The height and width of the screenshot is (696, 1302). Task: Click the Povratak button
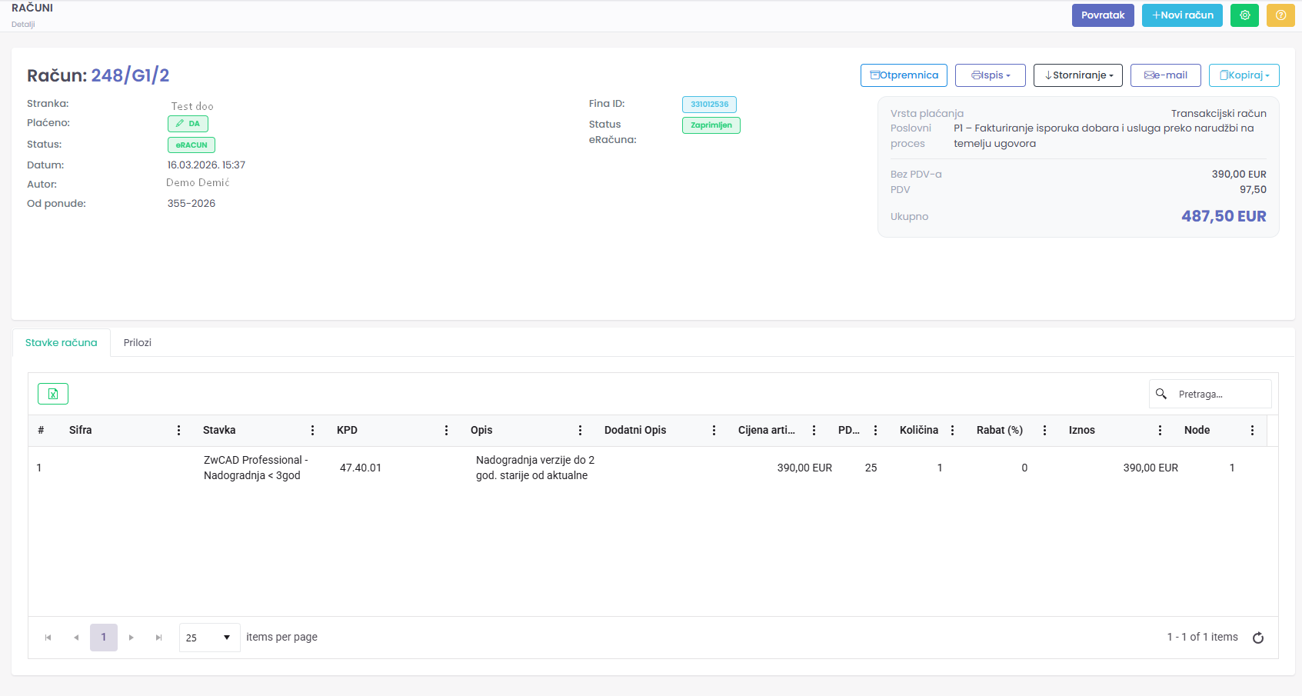1102,15
